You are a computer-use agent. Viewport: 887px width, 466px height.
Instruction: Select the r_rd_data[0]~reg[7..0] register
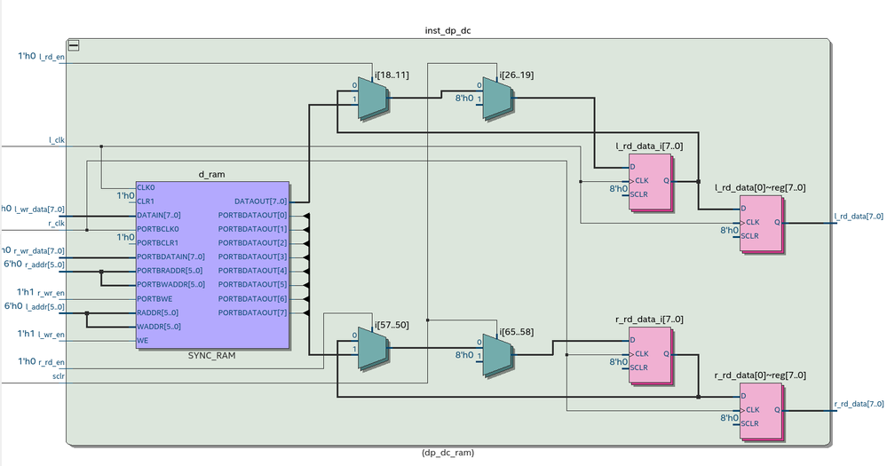[762, 411]
